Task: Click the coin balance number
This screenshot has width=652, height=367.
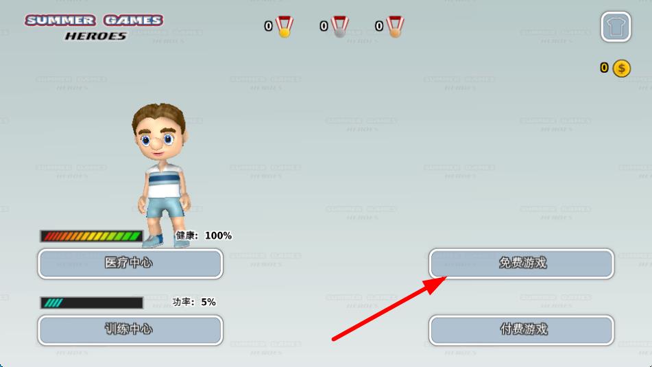Action: pos(604,67)
